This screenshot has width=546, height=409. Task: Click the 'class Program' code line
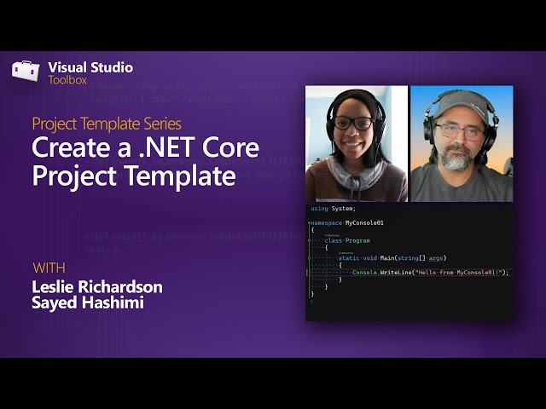coord(347,240)
